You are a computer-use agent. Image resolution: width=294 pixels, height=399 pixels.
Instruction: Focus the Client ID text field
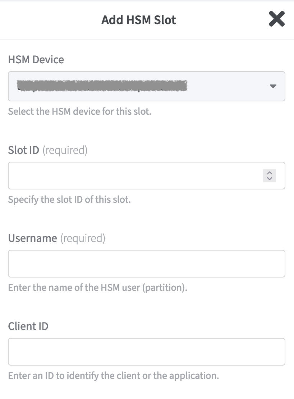[146, 352]
